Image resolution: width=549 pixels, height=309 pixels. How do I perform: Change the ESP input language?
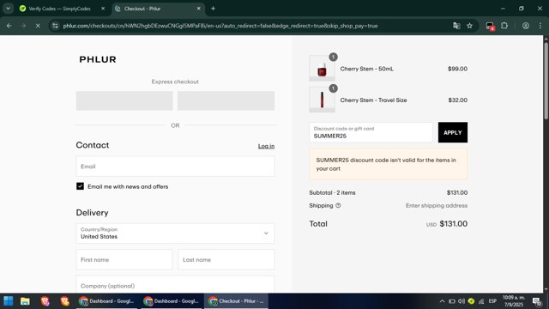point(492,301)
